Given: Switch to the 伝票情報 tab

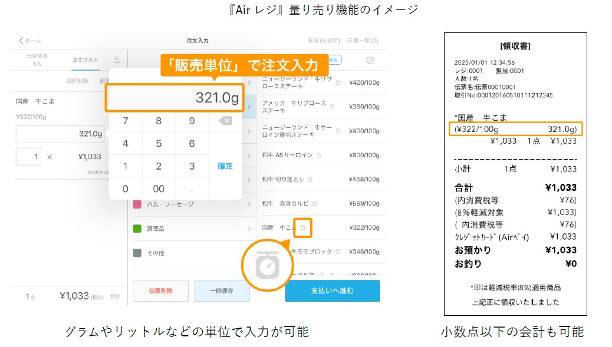Looking at the screenshot, I should click(x=38, y=60).
